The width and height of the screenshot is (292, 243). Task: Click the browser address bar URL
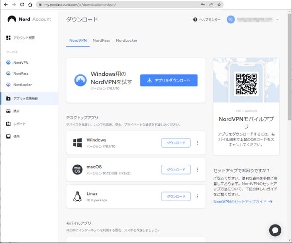pyautogui.click(x=80, y=5)
